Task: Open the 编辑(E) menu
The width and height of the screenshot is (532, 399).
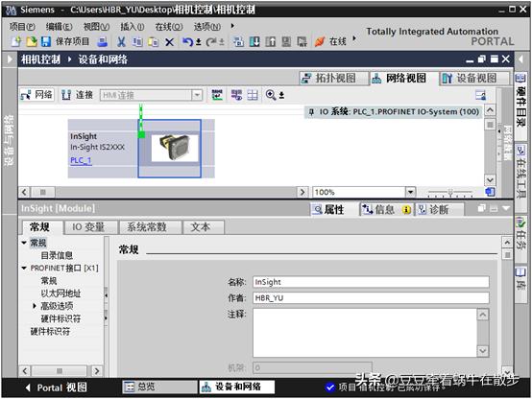Action: [x=59, y=27]
